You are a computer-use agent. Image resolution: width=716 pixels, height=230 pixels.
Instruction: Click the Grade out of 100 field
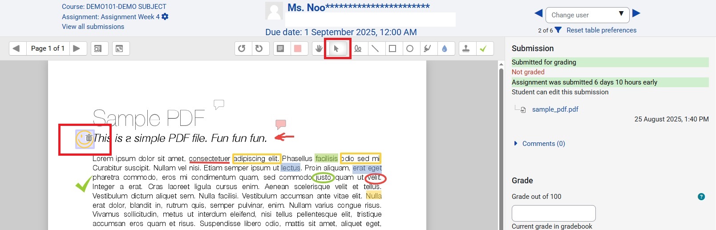pyautogui.click(x=553, y=213)
